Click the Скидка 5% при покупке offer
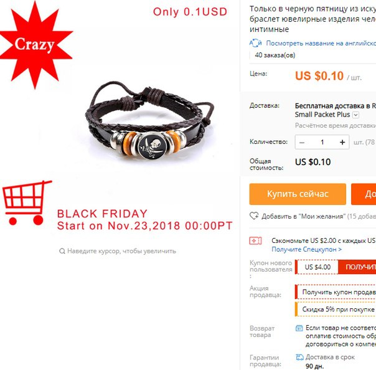Image resolution: width=376 pixels, height=370 pixels. pyautogui.click(x=336, y=310)
